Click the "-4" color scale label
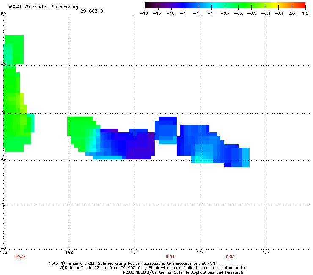The height and width of the screenshot is (275, 313). [x=196, y=14]
